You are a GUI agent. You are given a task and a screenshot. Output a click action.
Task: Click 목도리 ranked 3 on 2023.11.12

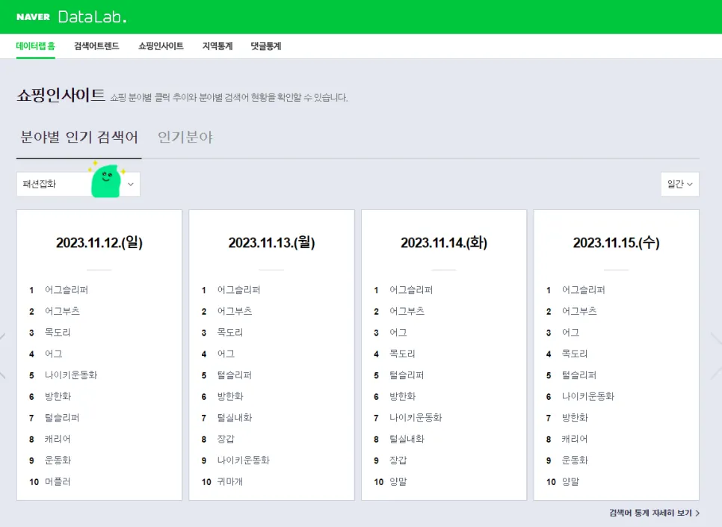tap(58, 332)
